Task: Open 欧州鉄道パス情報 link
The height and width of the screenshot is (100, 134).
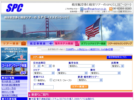Action: (11, 81)
